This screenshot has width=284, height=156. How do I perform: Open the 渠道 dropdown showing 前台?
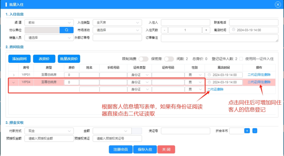(x=49, y=22)
